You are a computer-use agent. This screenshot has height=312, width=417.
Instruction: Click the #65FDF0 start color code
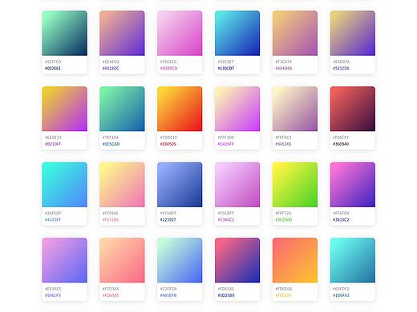coord(341,289)
